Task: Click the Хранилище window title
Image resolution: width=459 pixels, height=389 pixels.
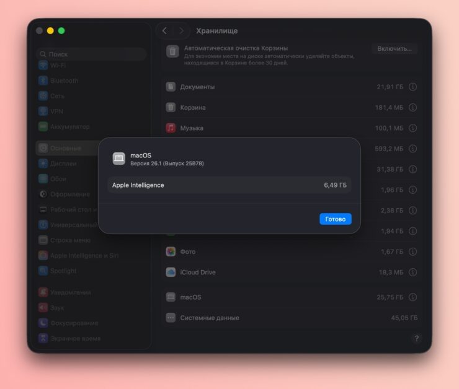Action: point(217,31)
